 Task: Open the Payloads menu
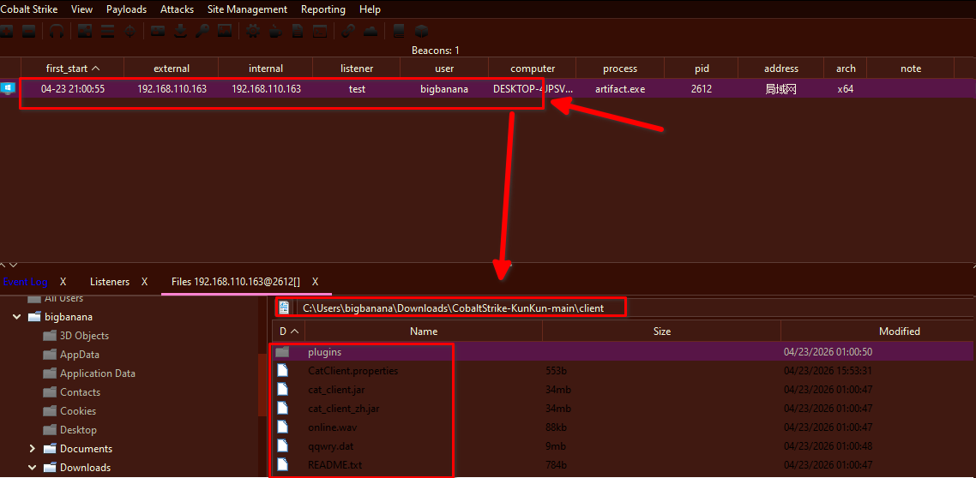(x=126, y=9)
